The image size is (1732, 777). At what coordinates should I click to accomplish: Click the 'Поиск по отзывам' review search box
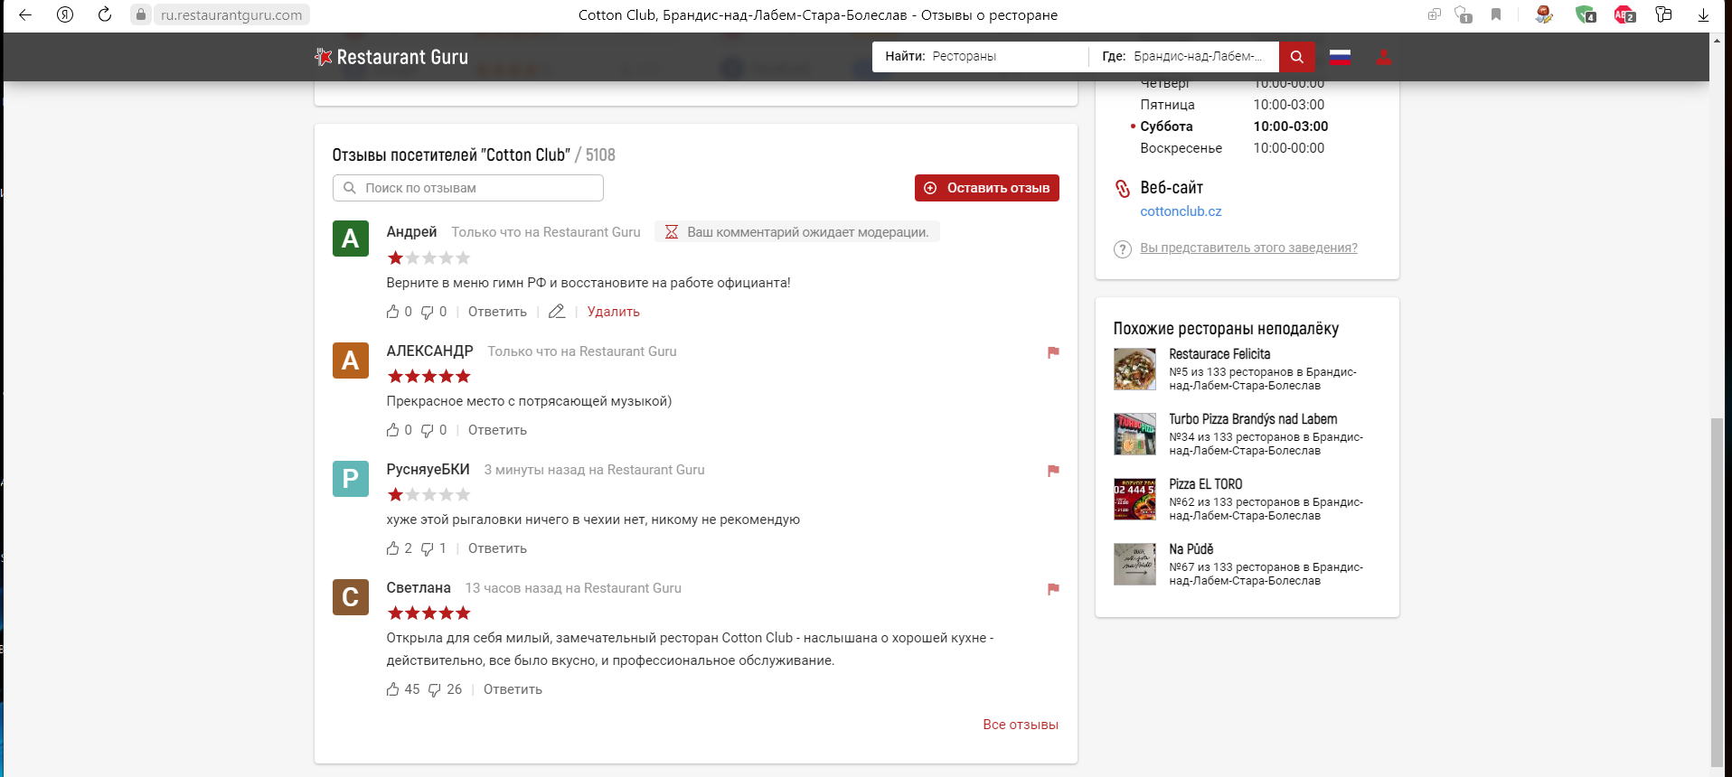click(x=468, y=188)
